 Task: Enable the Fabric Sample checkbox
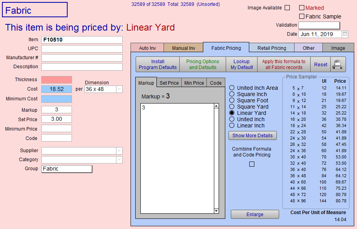coord(302,16)
